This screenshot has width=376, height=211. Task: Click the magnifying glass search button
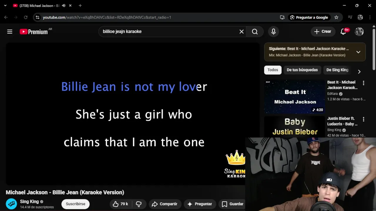pyautogui.click(x=255, y=32)
